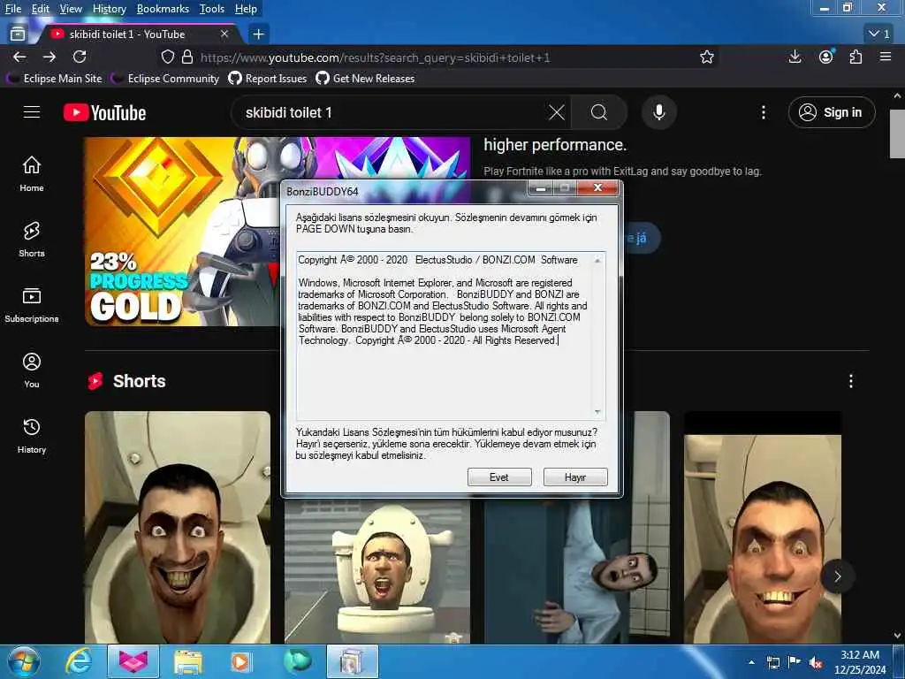Open the YouTube guide hamburger menu
This screenshot has width=905, height=679.
(x=32, y=112)
